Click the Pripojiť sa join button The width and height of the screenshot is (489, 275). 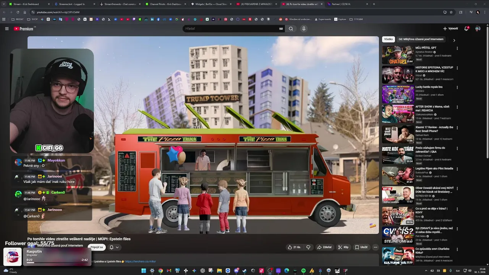point(97,247)
